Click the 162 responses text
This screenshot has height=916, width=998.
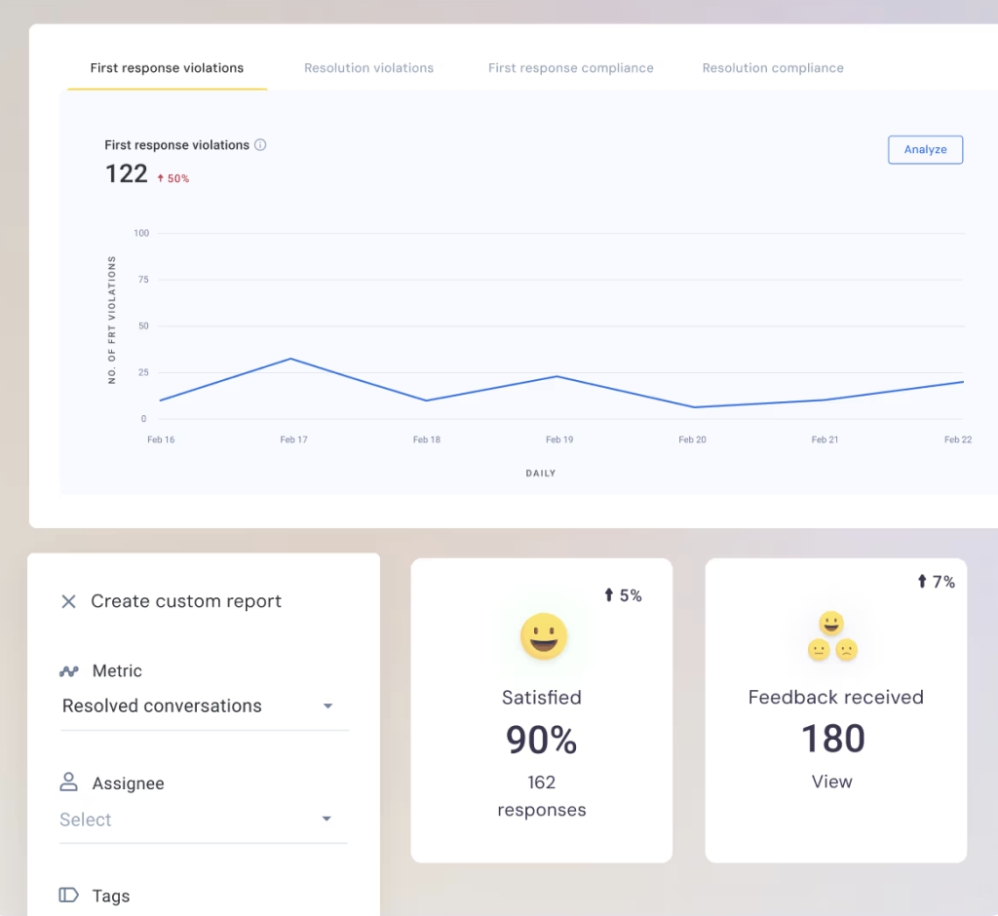(541, 796)
